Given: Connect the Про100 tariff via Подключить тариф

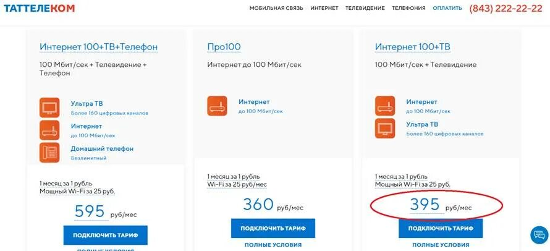Looking at the screenshot, I should [273, 228].
